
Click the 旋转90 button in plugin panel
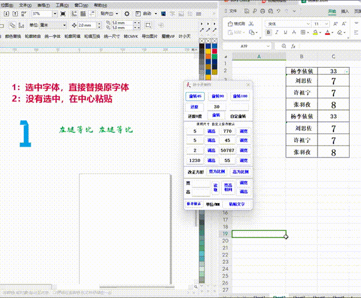point(218,97)
